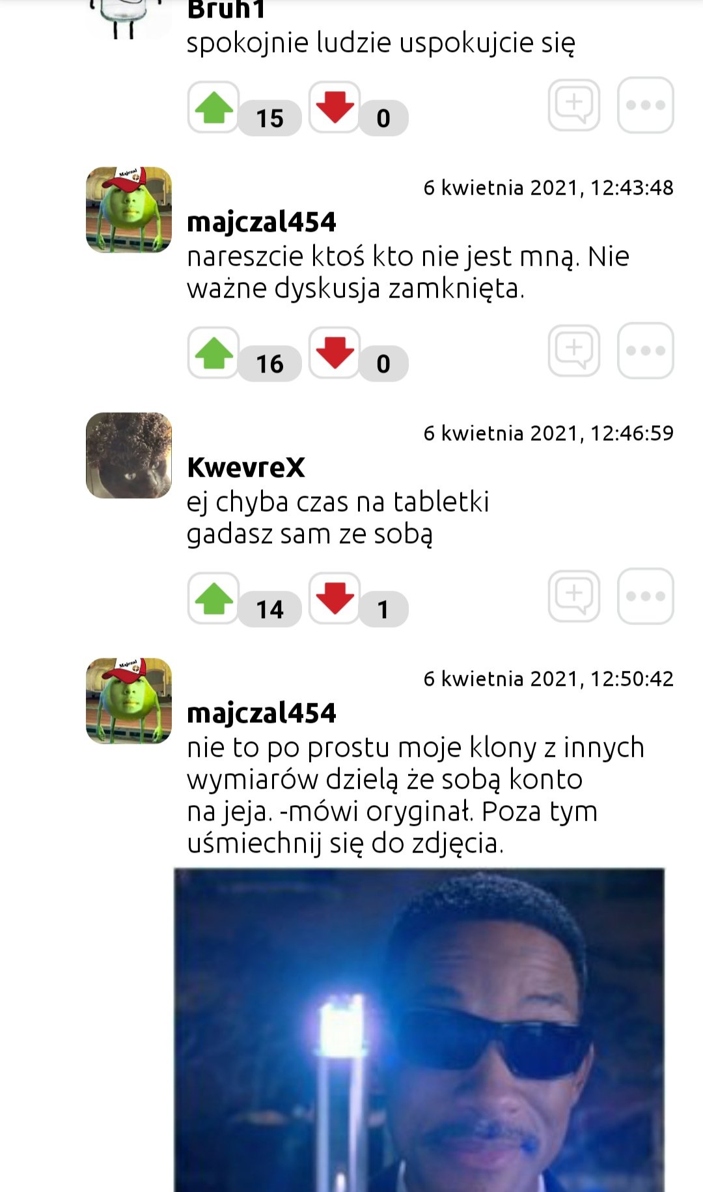Tap KwevreX's curly-hair avatar

129,455
